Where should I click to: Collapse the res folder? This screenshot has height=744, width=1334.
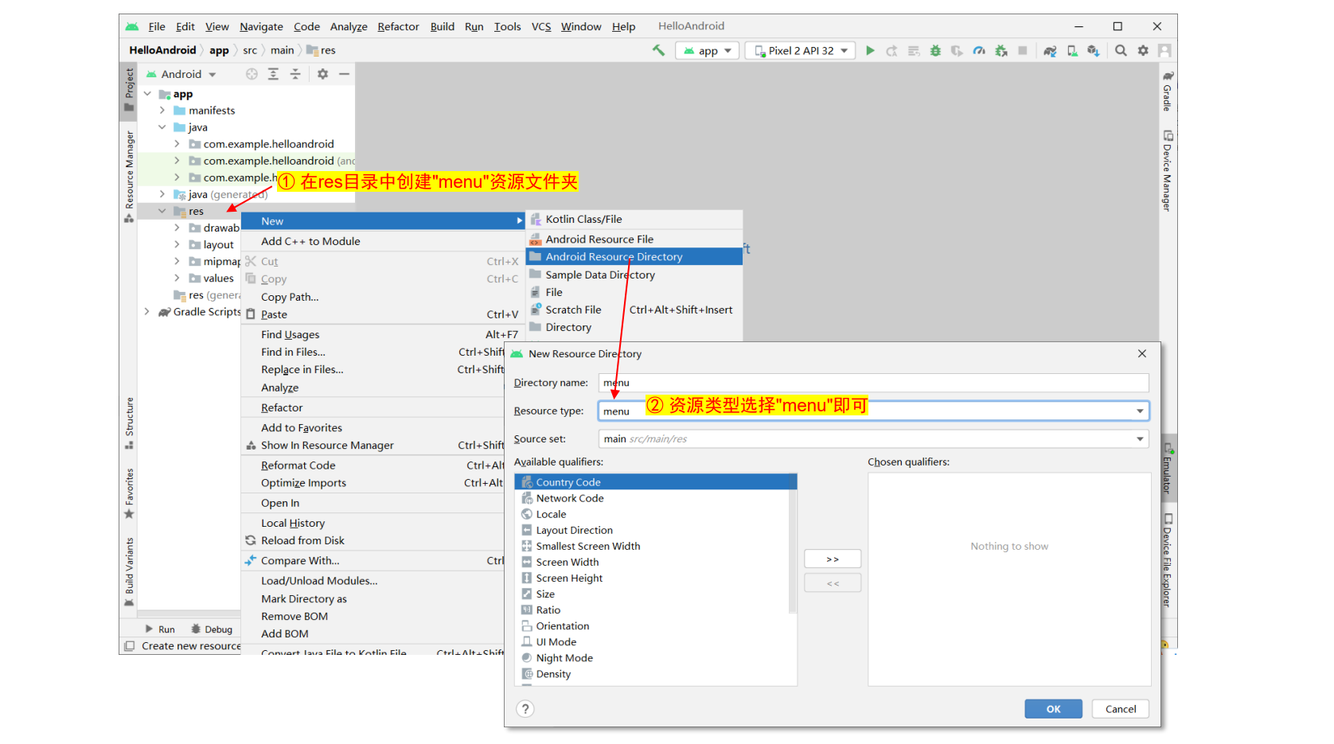click(162, 211)
